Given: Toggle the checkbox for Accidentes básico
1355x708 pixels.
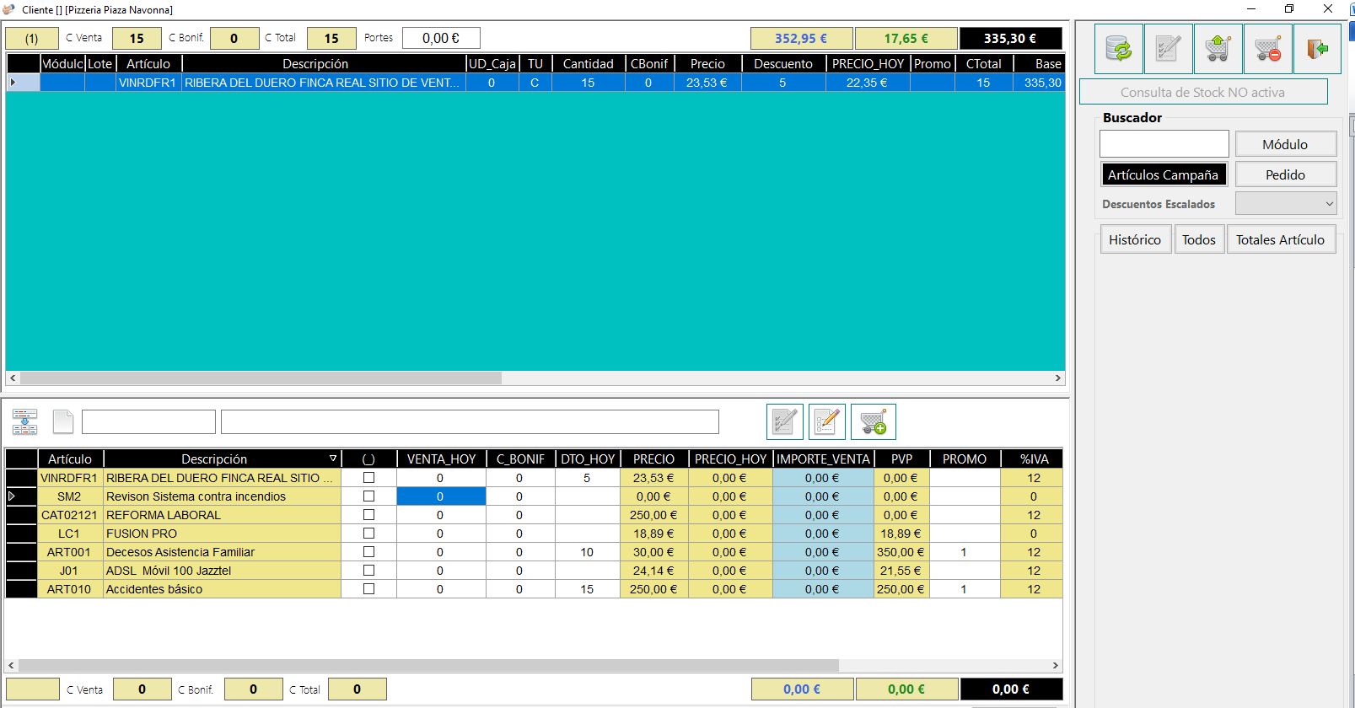Looking at the screenshot, I should 368,588.
